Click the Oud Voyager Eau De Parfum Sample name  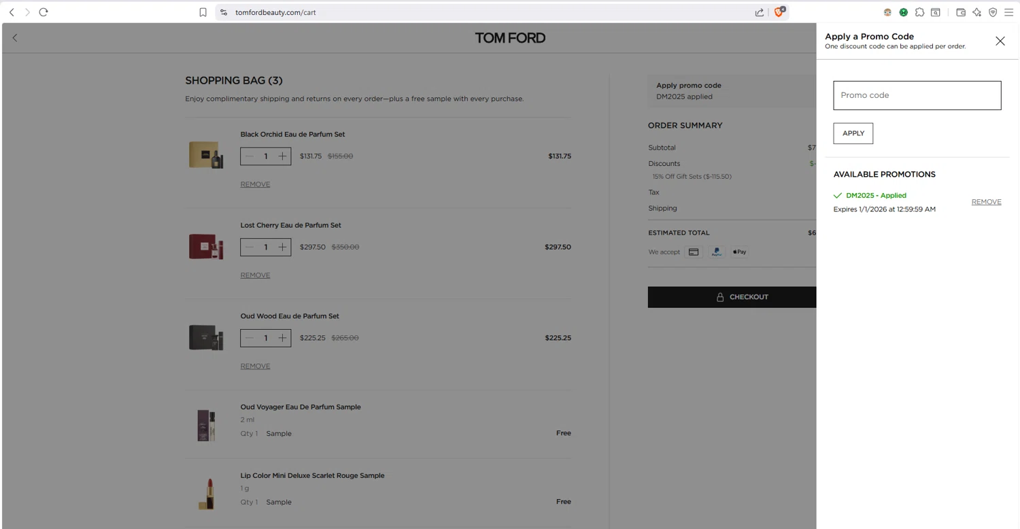point(301,407)
